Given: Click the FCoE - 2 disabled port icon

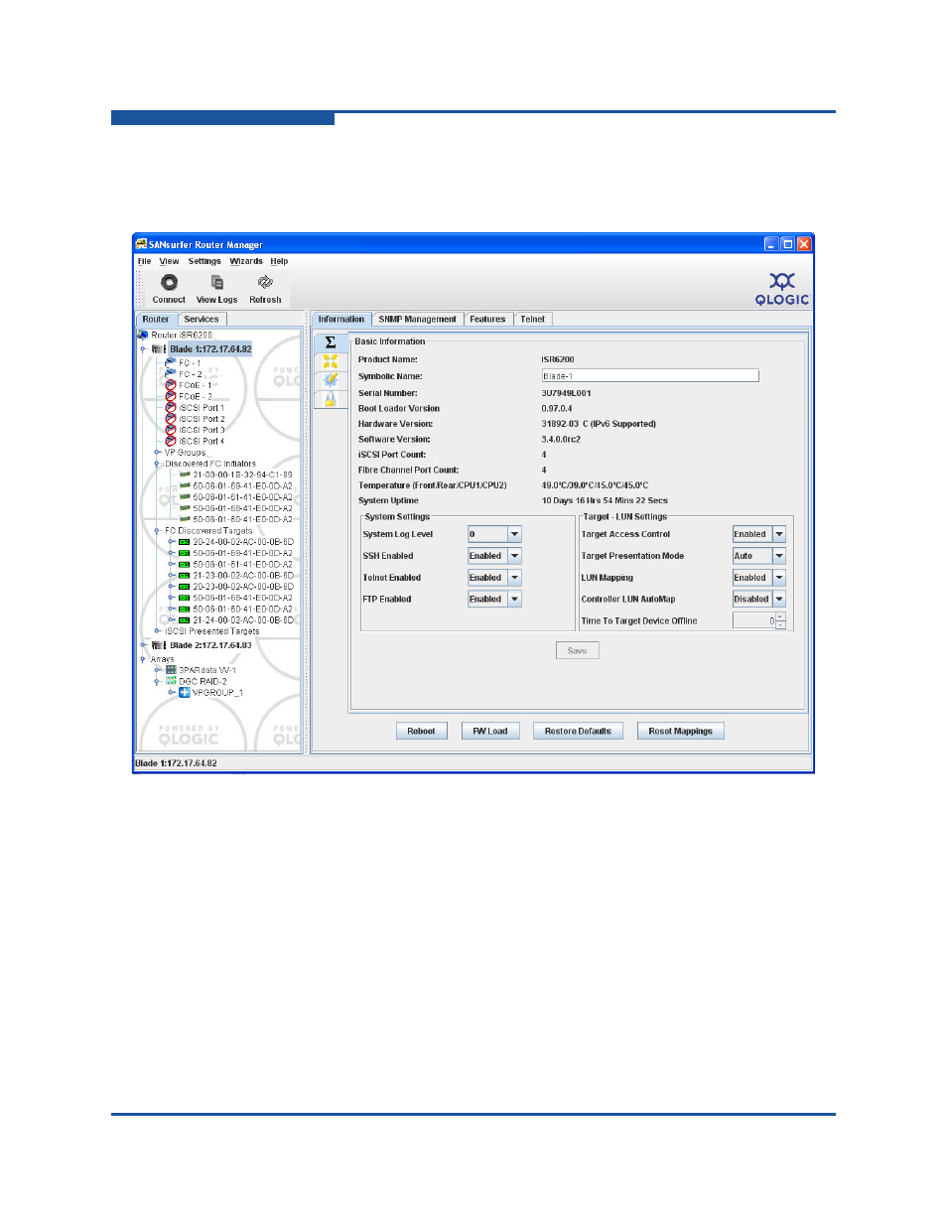Looking at the screenshot, I should [x=171, y=396].
